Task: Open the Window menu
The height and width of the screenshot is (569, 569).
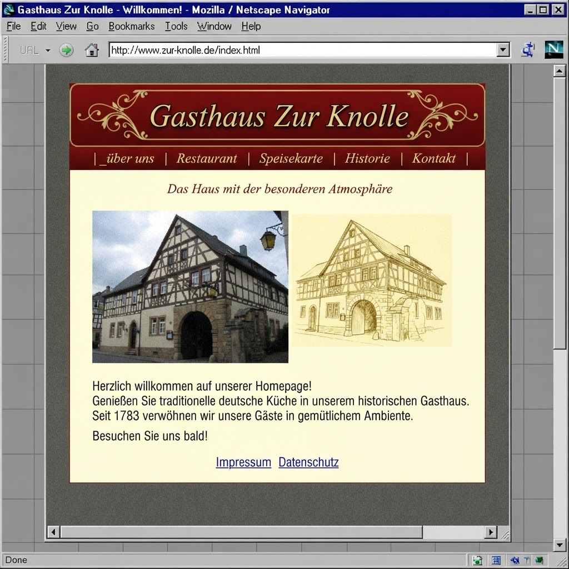Action: [214, 27]
